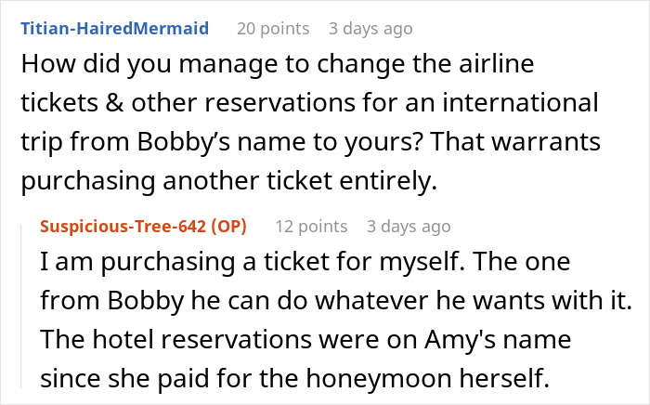650x405 pixels.
Task: Click the timestamp on Suspicious-Tree-642's reply
Action: point(408,227)
